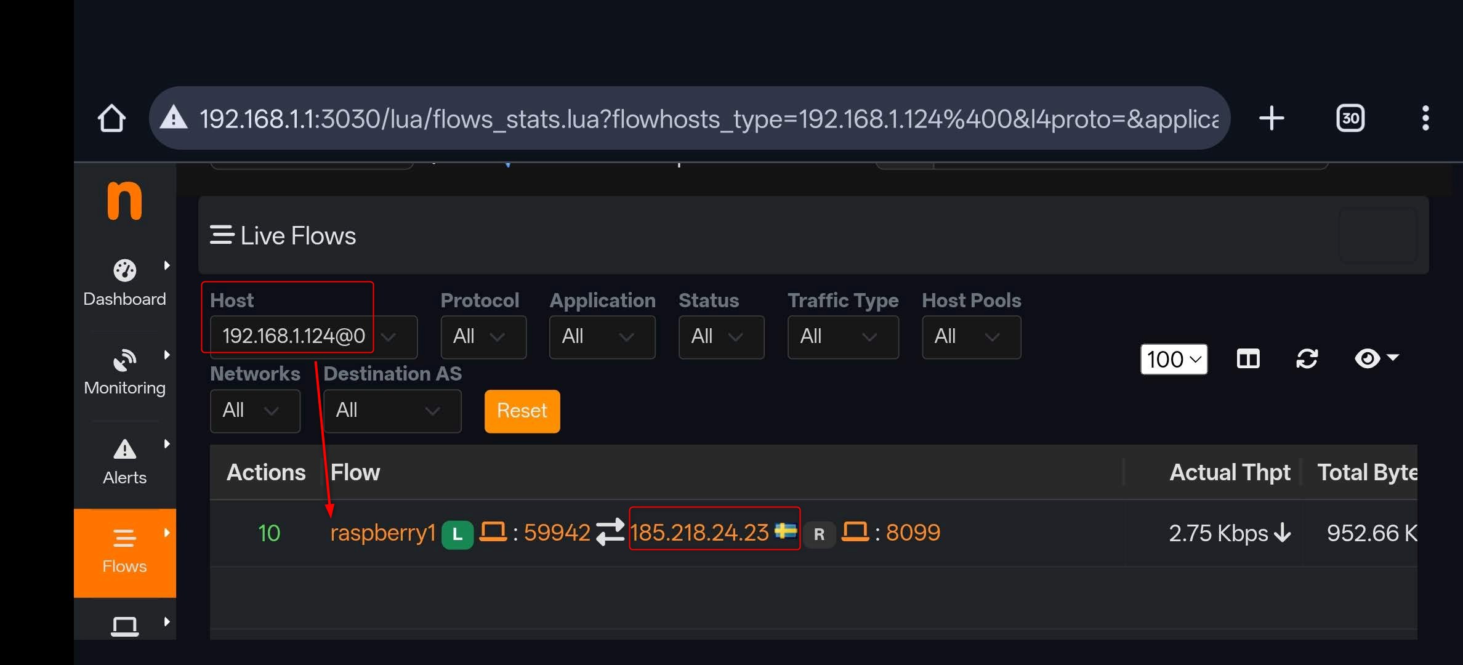Open the 185.218.24.23 remote host link
Screen dimensions: 1463x665
[699, 533]
